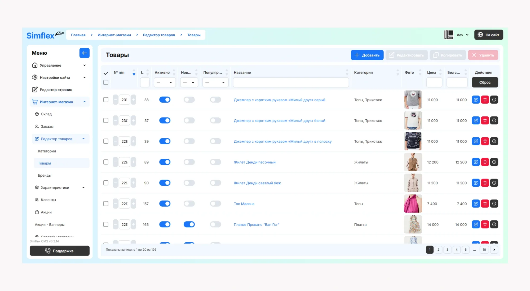Collapse the Редактор товаров submenu
Screen dimensions: 530x291
(60, 139)
